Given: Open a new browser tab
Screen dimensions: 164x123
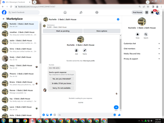Looking at the screenshot, I should (34, 2).
